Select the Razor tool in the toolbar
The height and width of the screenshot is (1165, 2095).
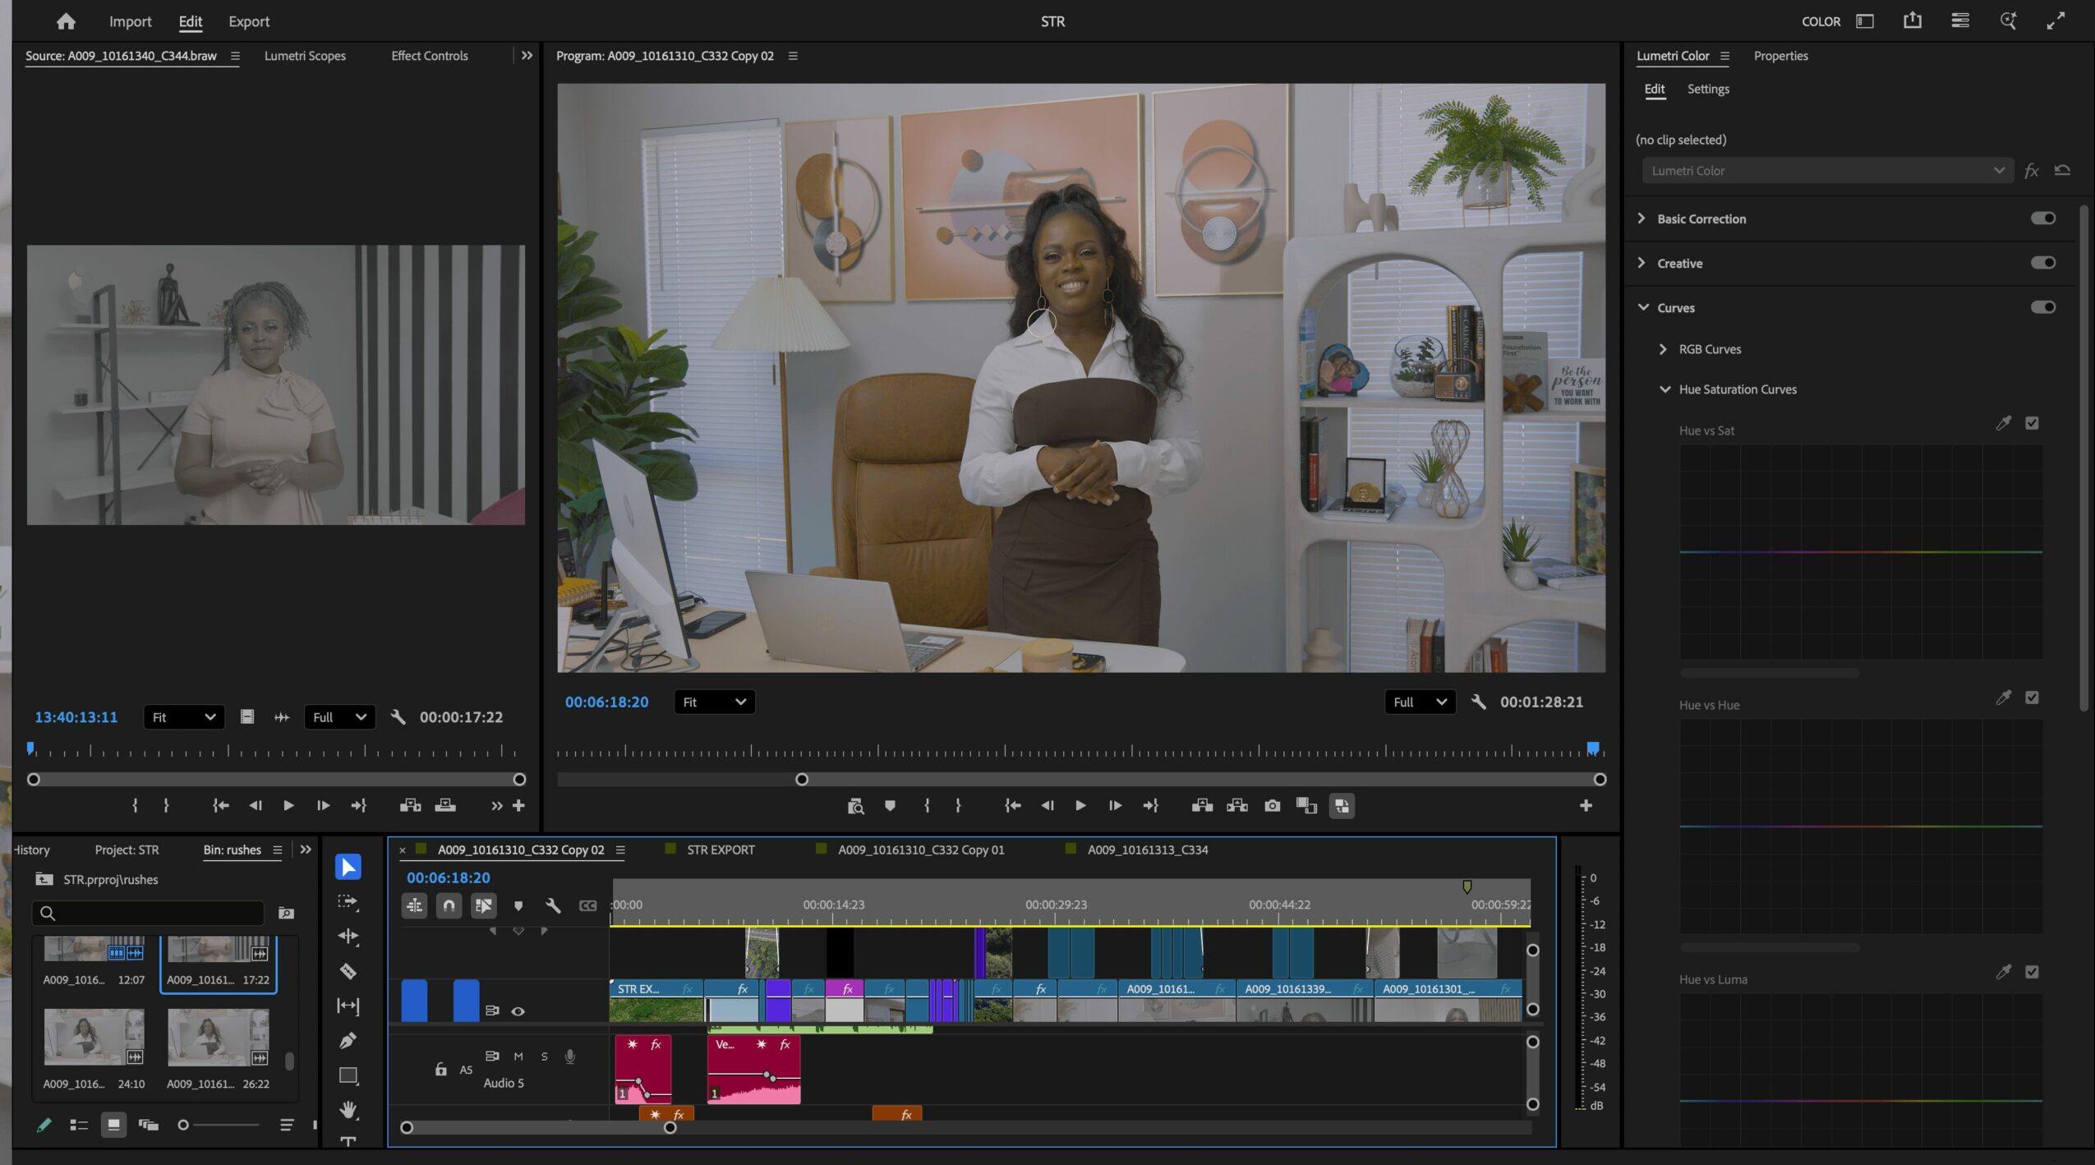pos(348,971)
